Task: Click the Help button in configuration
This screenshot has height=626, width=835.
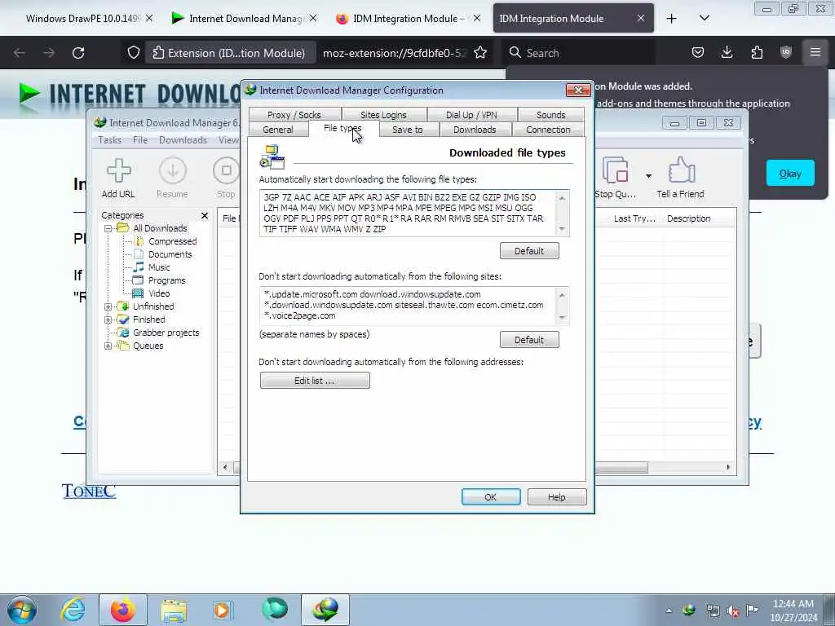Action: 556,496
